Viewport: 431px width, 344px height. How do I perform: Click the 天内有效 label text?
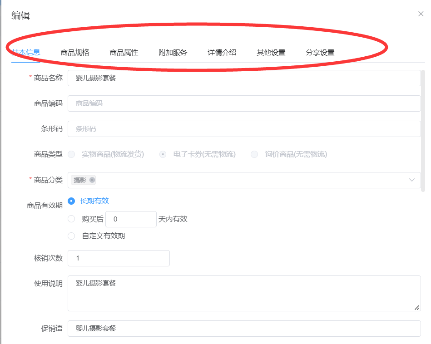tap(173, 219)
